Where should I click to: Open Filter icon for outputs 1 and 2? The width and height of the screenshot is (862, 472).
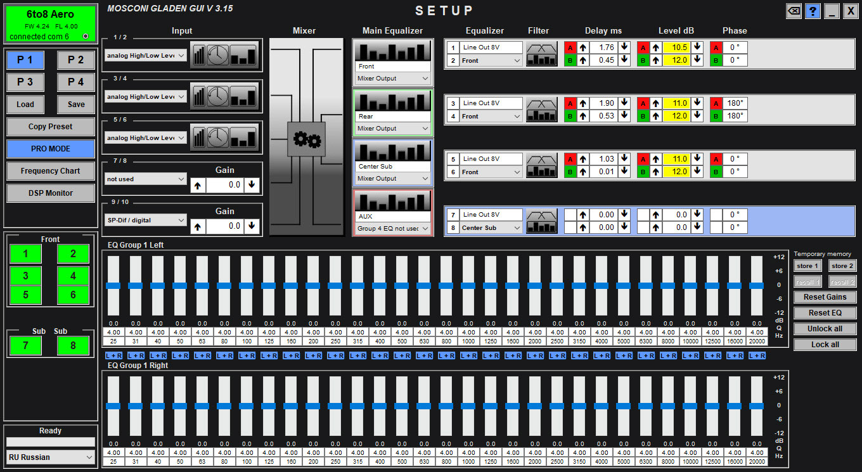(x=541, y=54)
